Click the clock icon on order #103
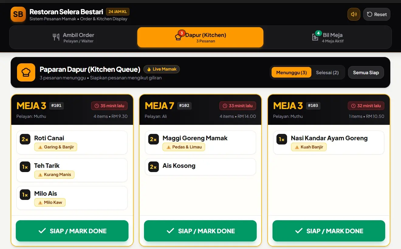Screen dimensions: 401x249 (x=354, y=106)
